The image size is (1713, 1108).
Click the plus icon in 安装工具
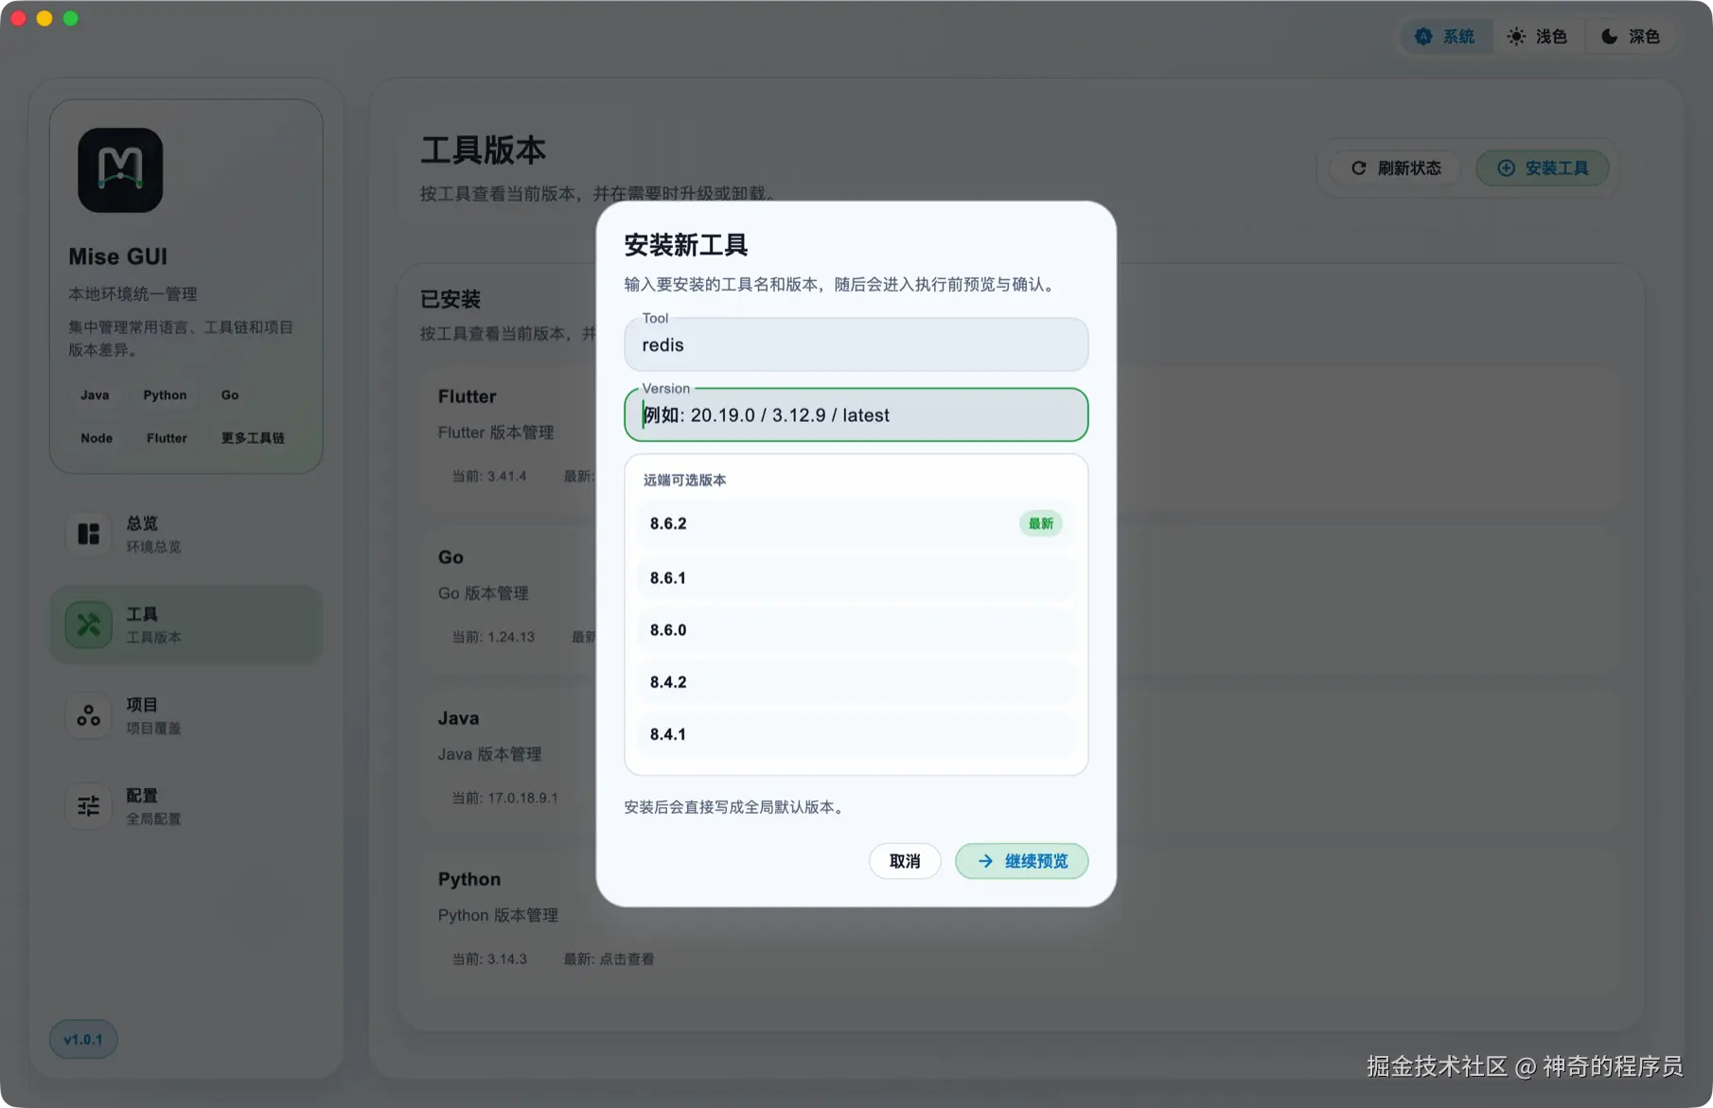pyautogui.click(x=1506, y=167)
